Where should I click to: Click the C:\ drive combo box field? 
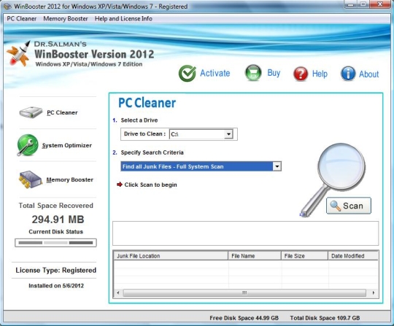201,134
